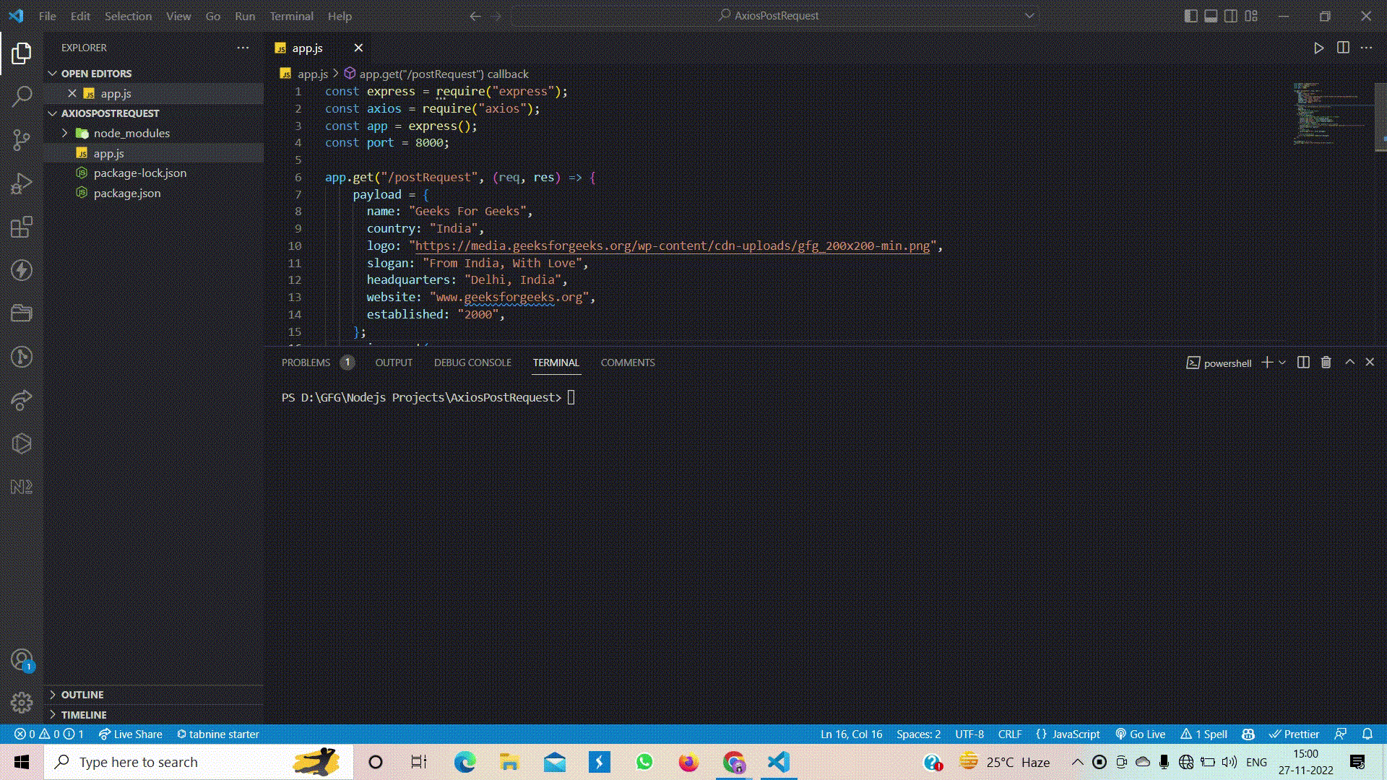Click tabnine starter status item

coord(217,734)
